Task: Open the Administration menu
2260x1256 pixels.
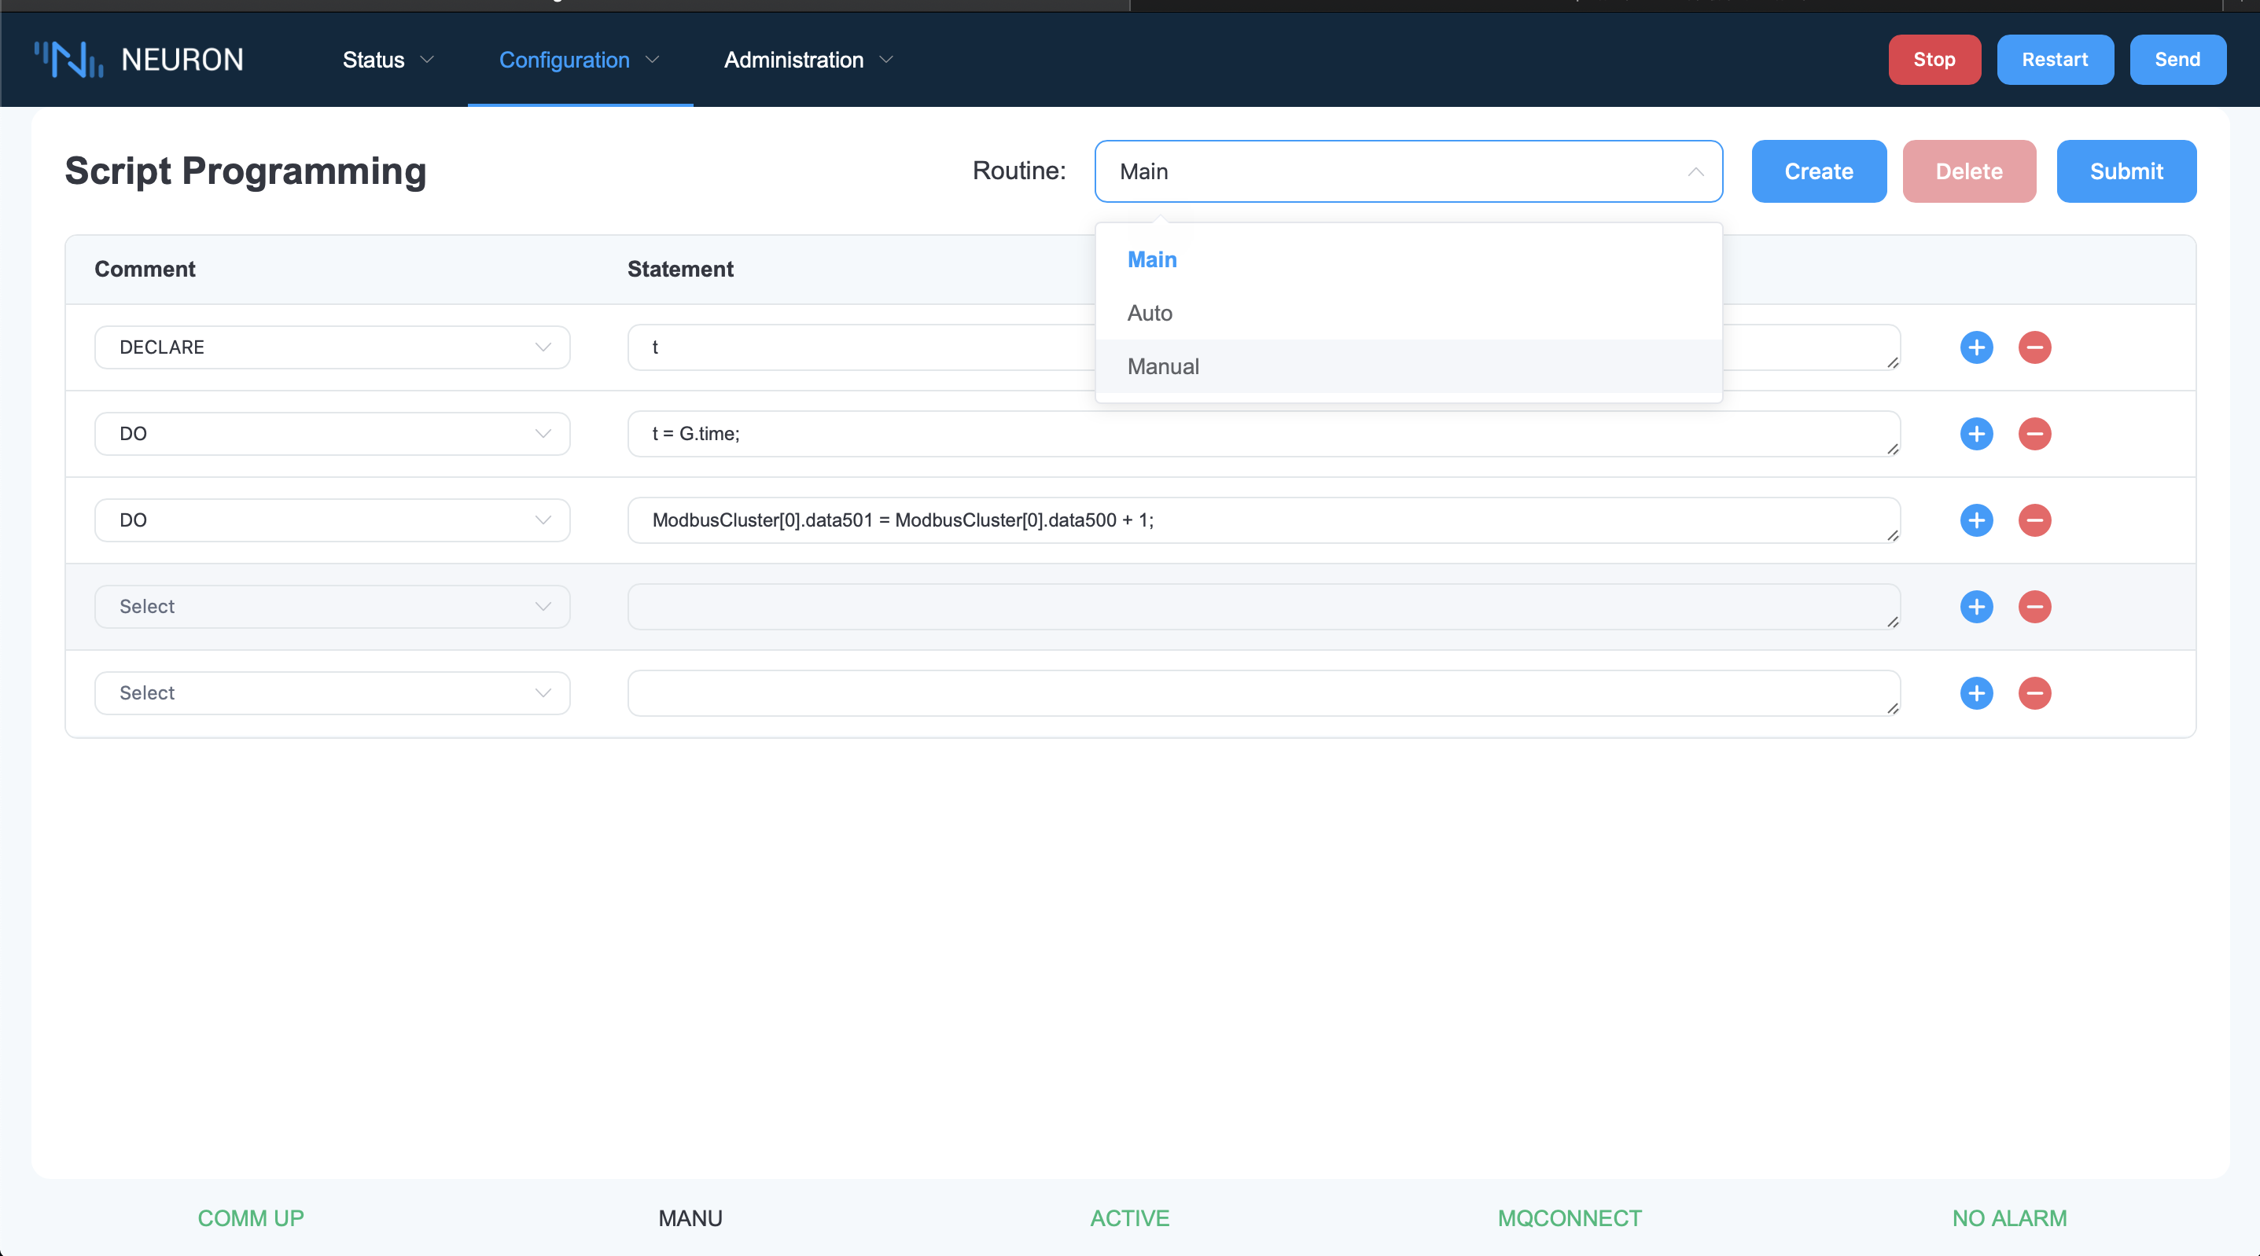Action: click(x=806, y=61)
